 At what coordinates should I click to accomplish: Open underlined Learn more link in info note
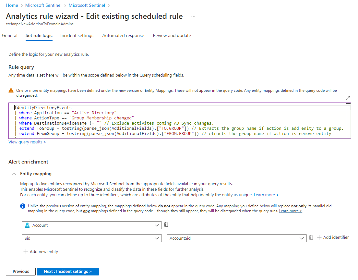coord(291,211)
